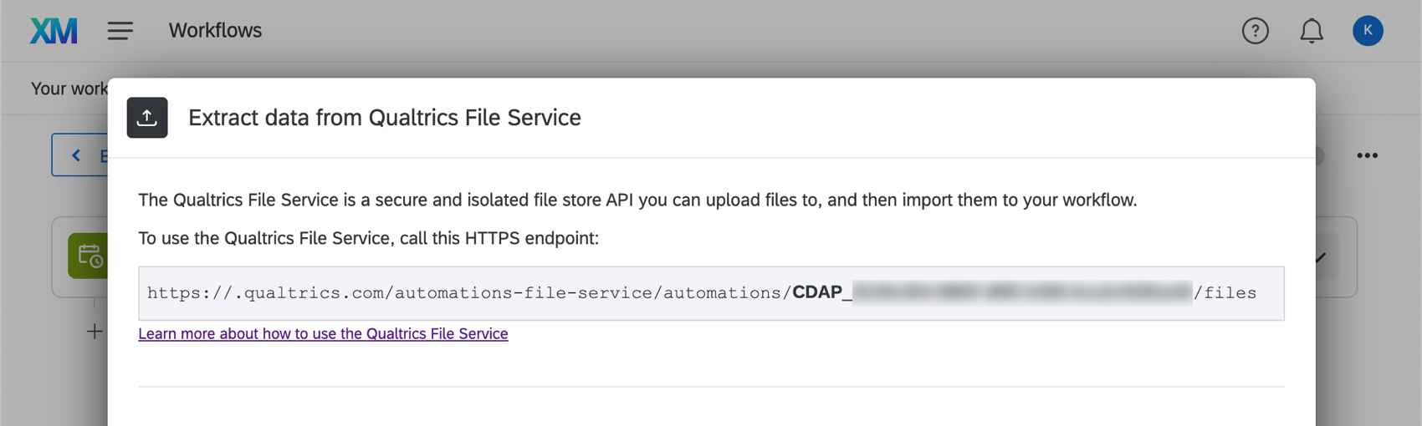
Task: Expand the chevron on the workflow card
Action: 1322,257
